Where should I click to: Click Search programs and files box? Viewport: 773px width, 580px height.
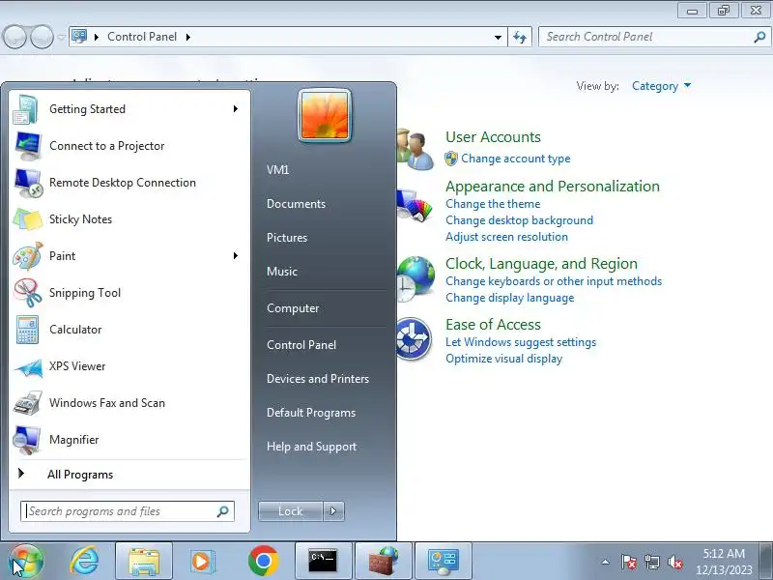128,511
